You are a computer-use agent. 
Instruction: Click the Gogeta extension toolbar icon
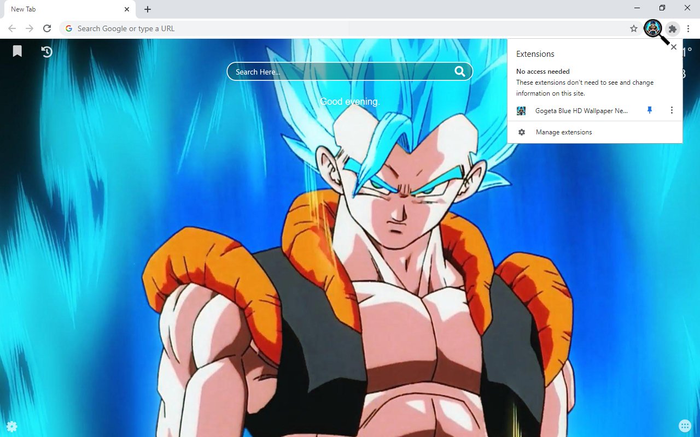[653, 28]
